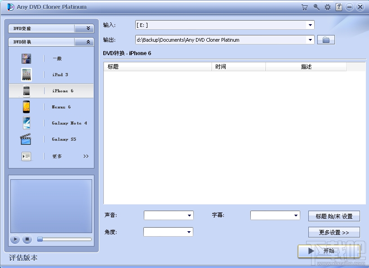Viewport: 369px width, 268px height.
Task: Browse output folder with folder icon
Action: click(326, 39)
